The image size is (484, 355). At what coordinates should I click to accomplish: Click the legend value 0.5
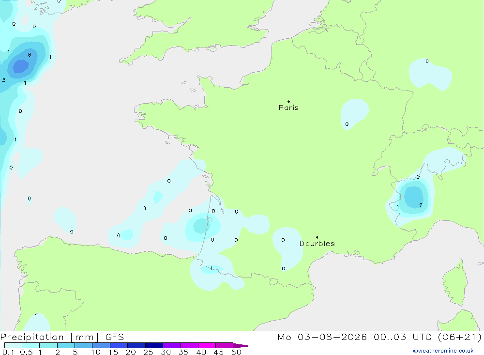coord(26,352)
